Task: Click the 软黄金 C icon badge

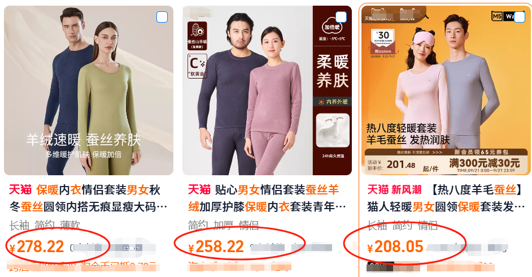Action: [197, 66]
